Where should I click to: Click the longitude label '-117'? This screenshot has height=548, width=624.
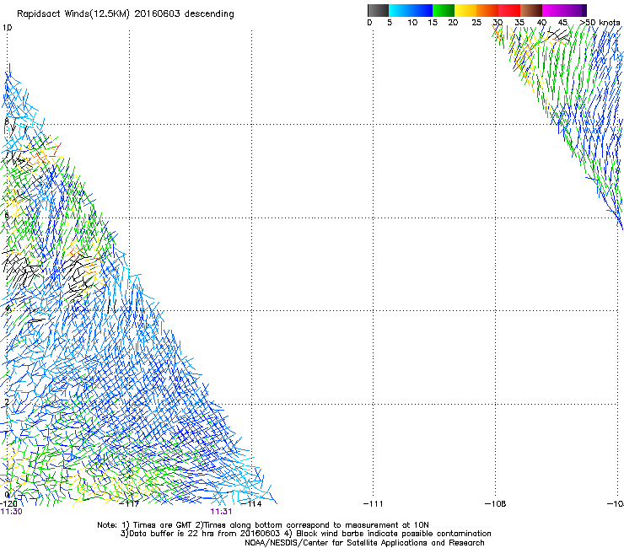[x=130, y=504]
